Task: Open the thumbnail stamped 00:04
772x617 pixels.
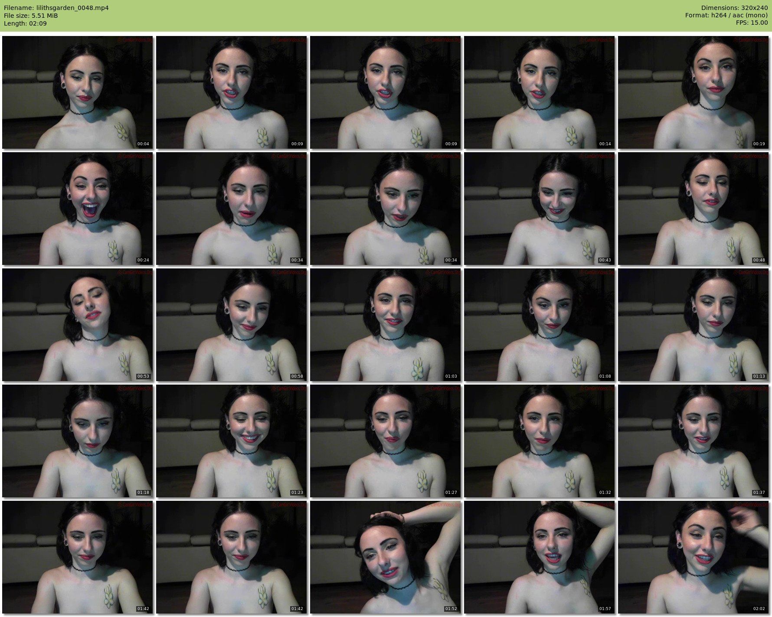Action: pos(78,92)
